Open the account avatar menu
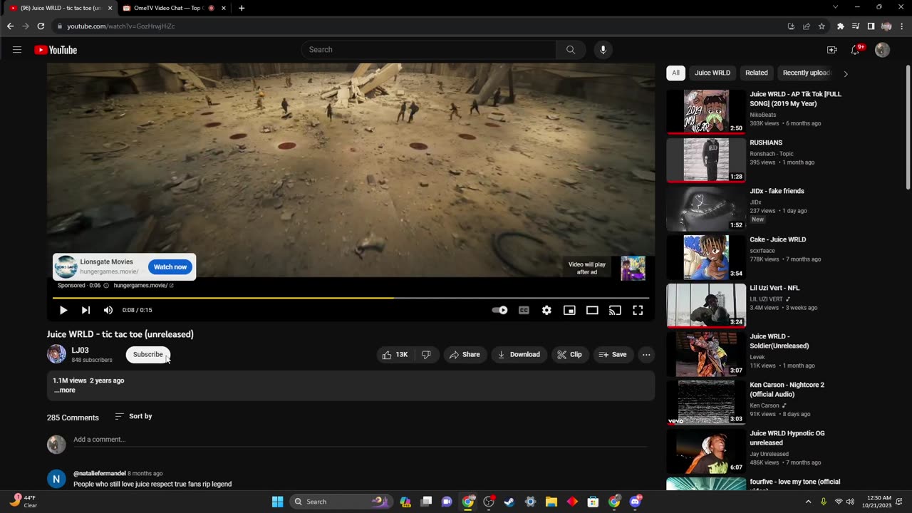This screenshot has width=912, height=513. pos(882,50)
